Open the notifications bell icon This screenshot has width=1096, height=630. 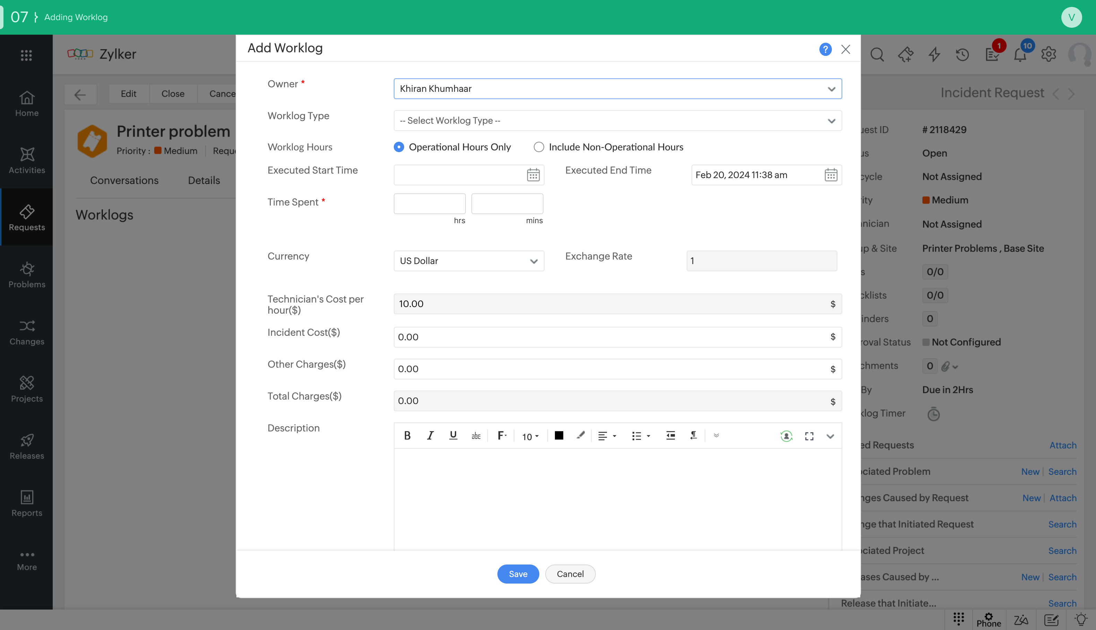(x=1020, y=54)
